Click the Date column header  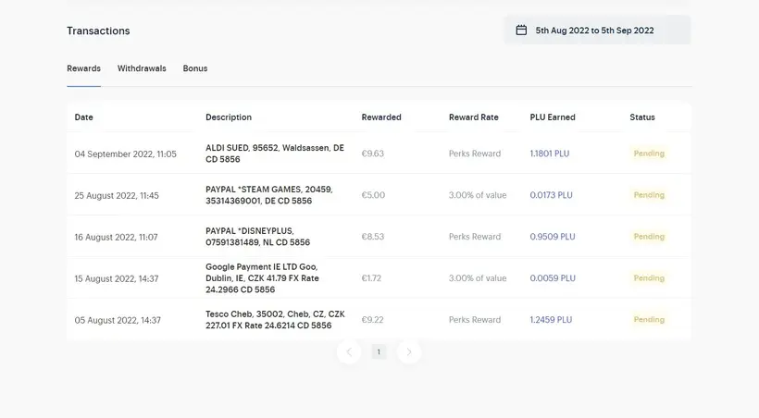tap(83, 117)
